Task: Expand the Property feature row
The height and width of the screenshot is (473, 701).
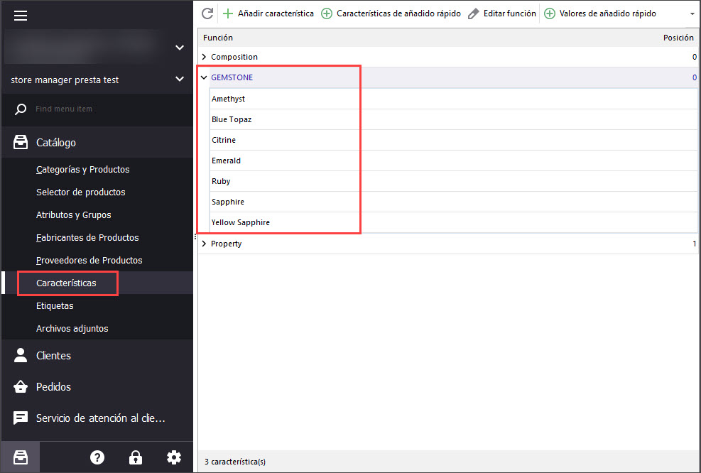Action: [x=204, y=244]
